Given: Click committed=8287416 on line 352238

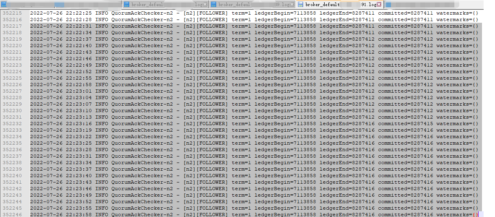Looking at the screenshot, I should pyautogui.click(x=406, y=163).
